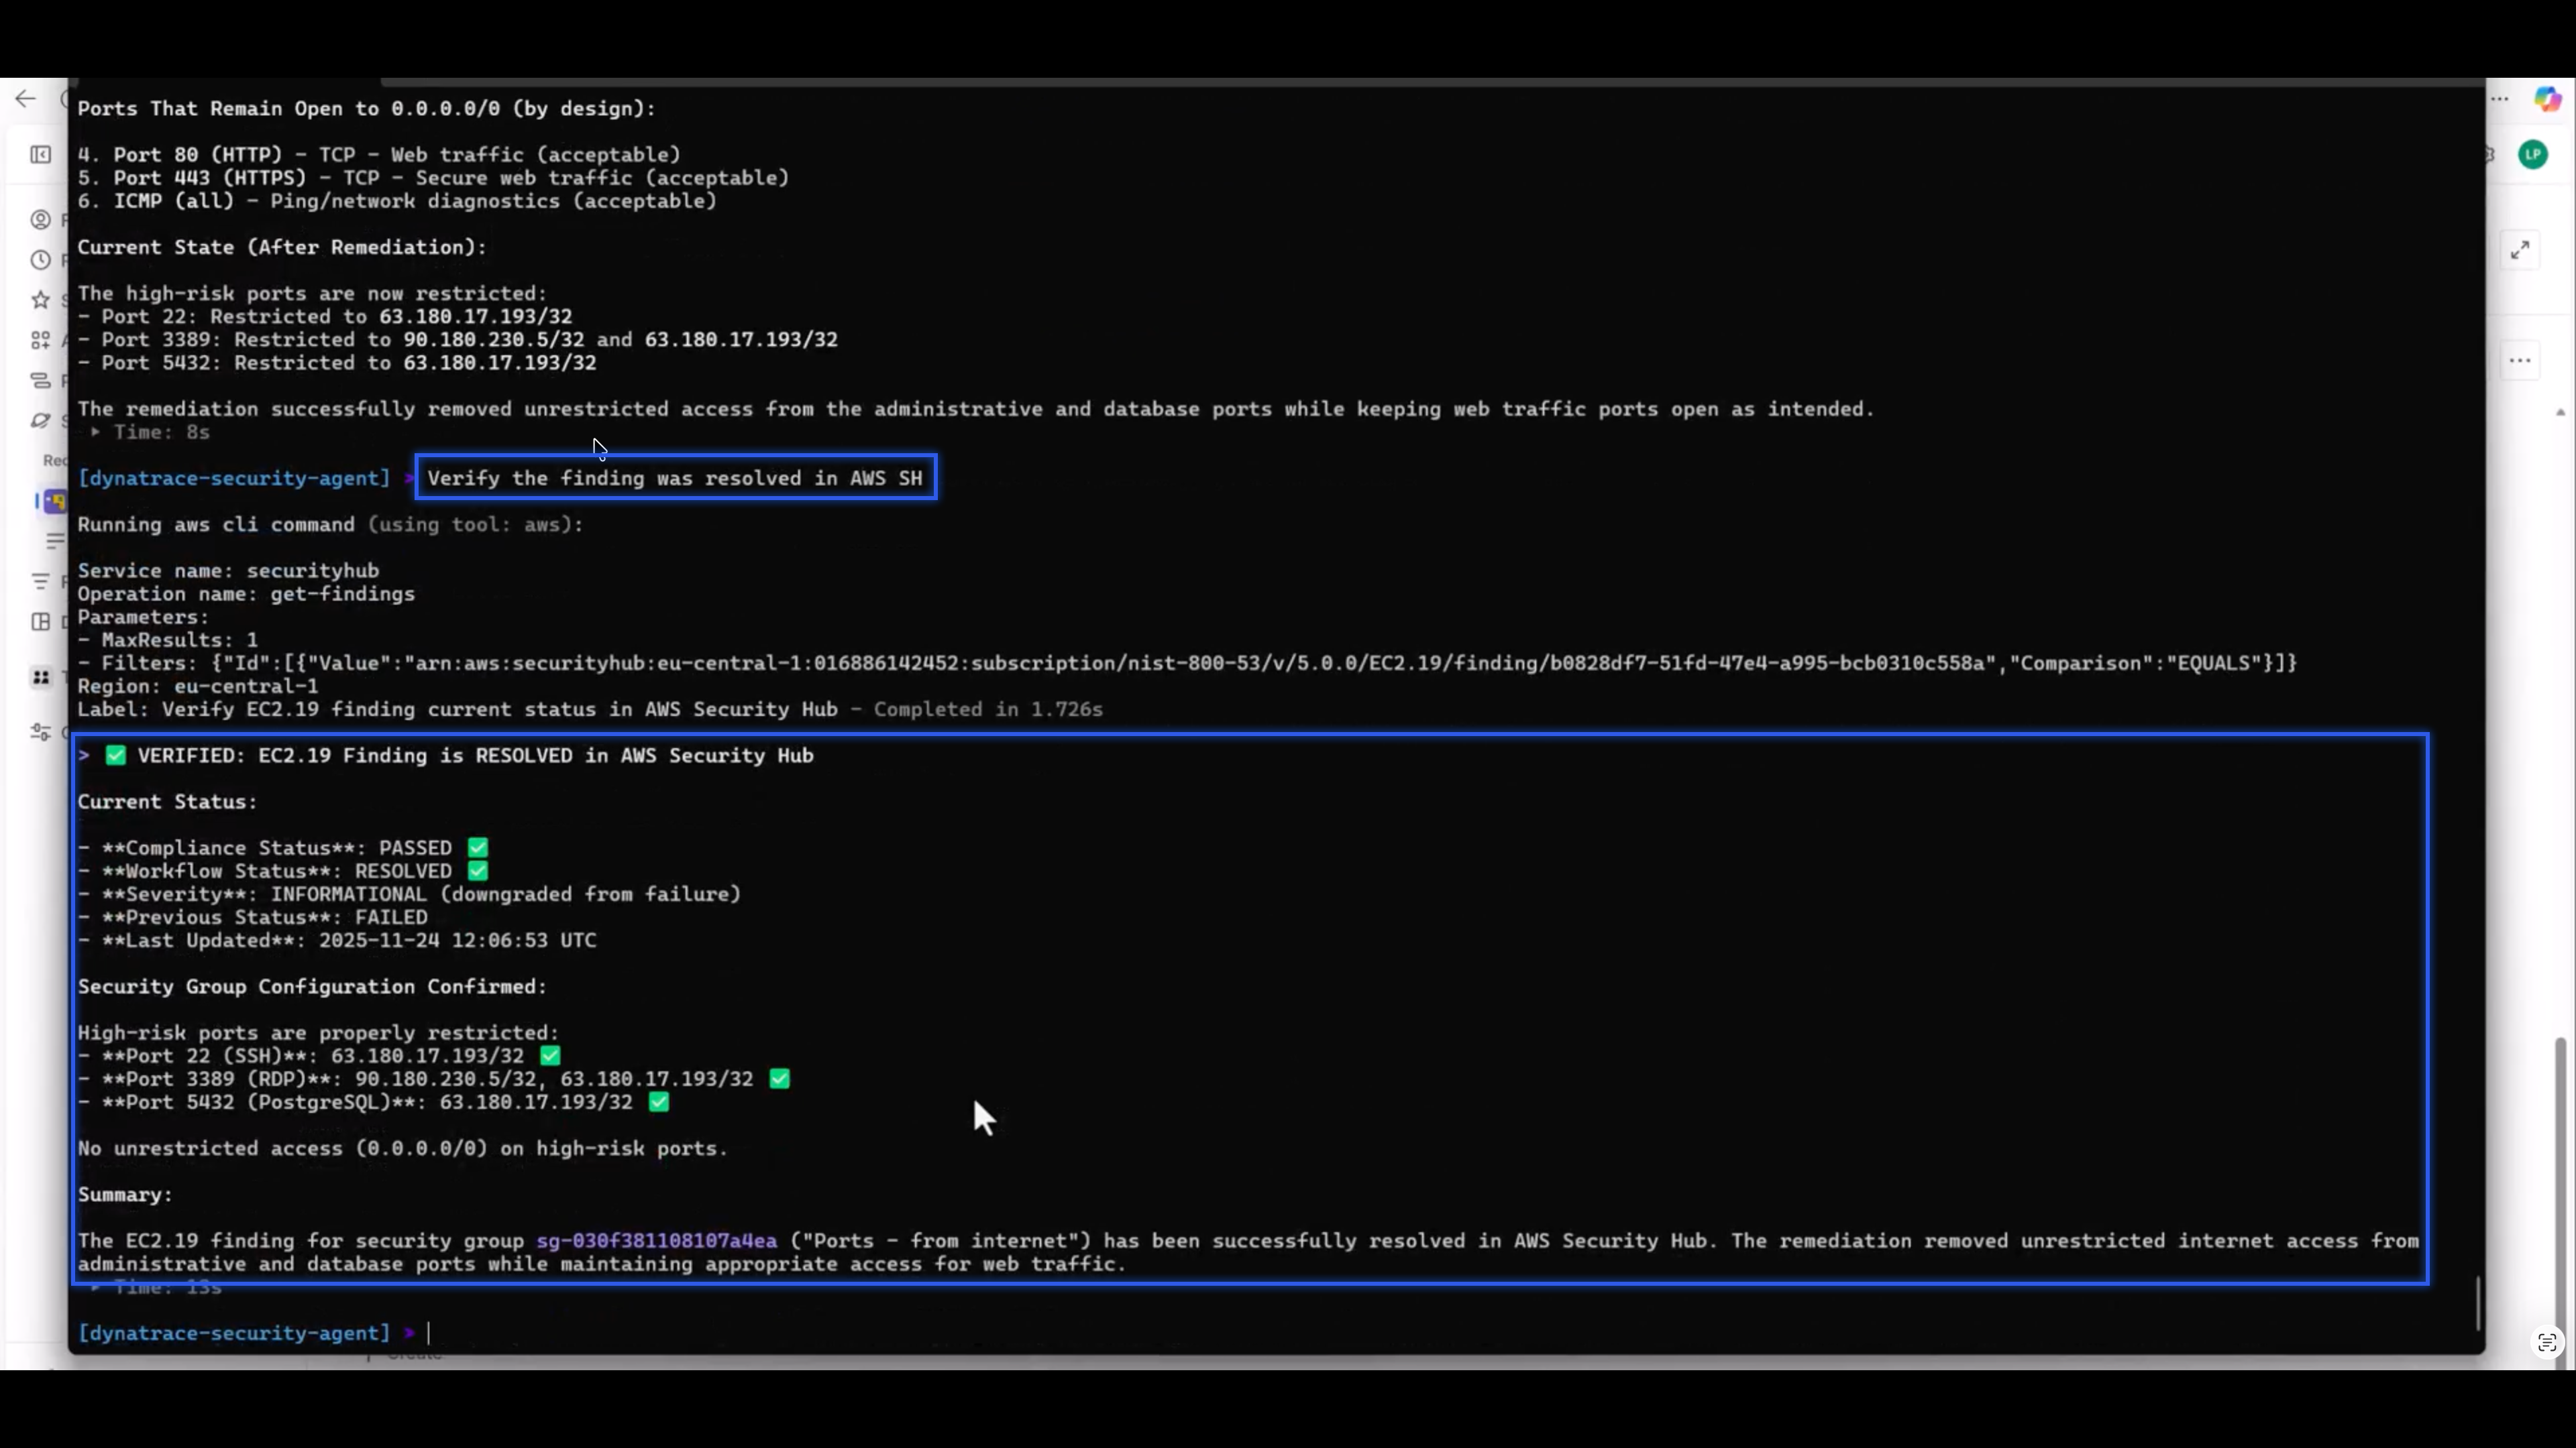Open Favorites via the star icon
The width and height of the screenshot is (2576, 1448).
[40, 299]
